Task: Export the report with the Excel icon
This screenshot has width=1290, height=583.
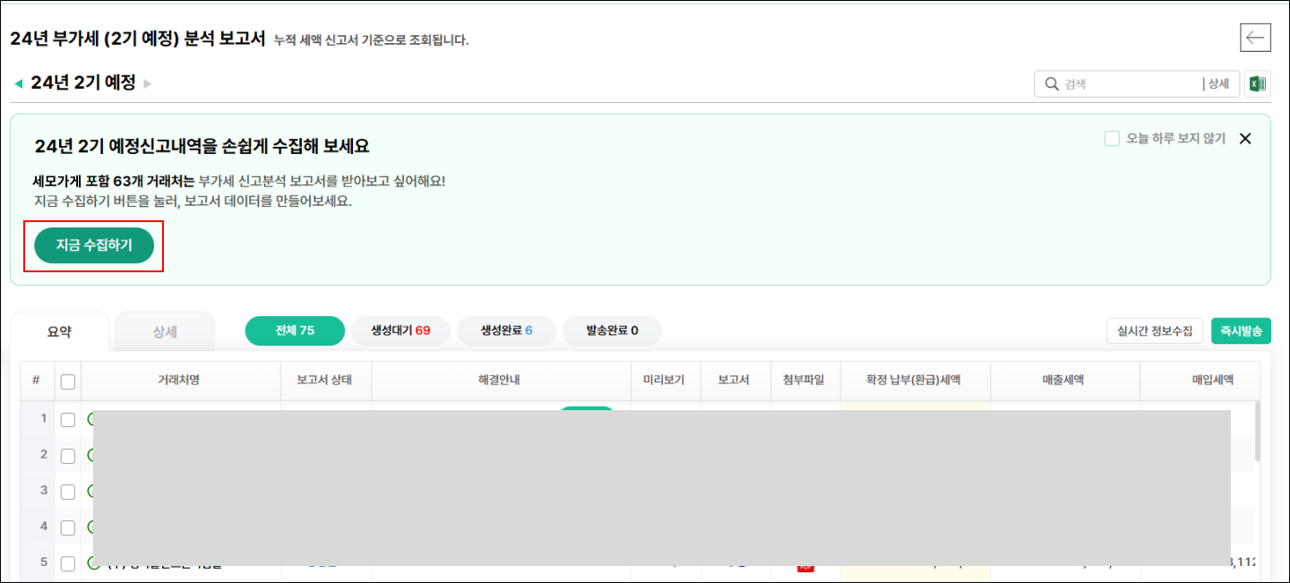Action: [1258, 84]
